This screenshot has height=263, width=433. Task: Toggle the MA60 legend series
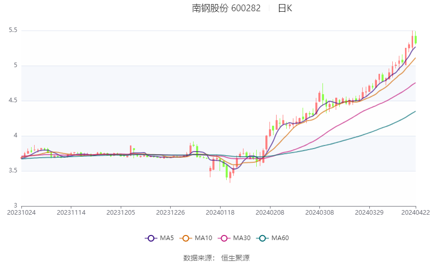(273, 238)
